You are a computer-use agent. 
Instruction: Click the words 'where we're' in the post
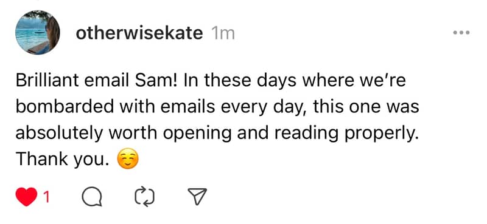pyautogui.click(x=354, y=81)
